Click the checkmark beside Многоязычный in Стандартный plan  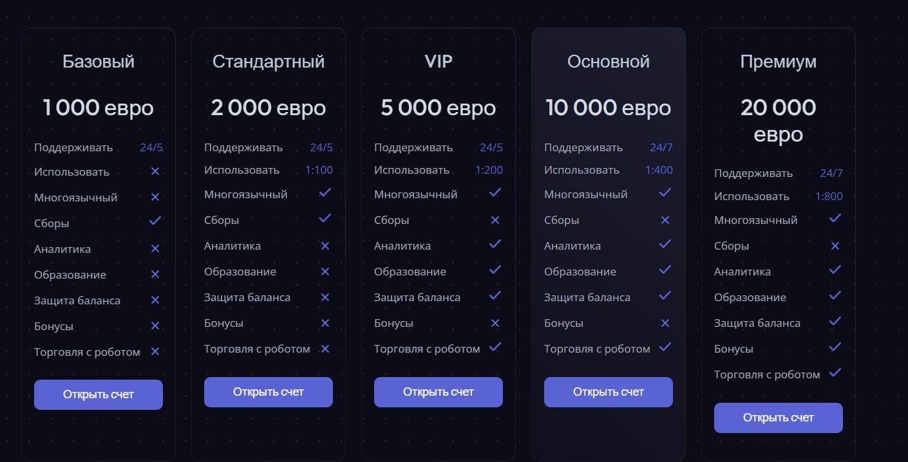325,192
